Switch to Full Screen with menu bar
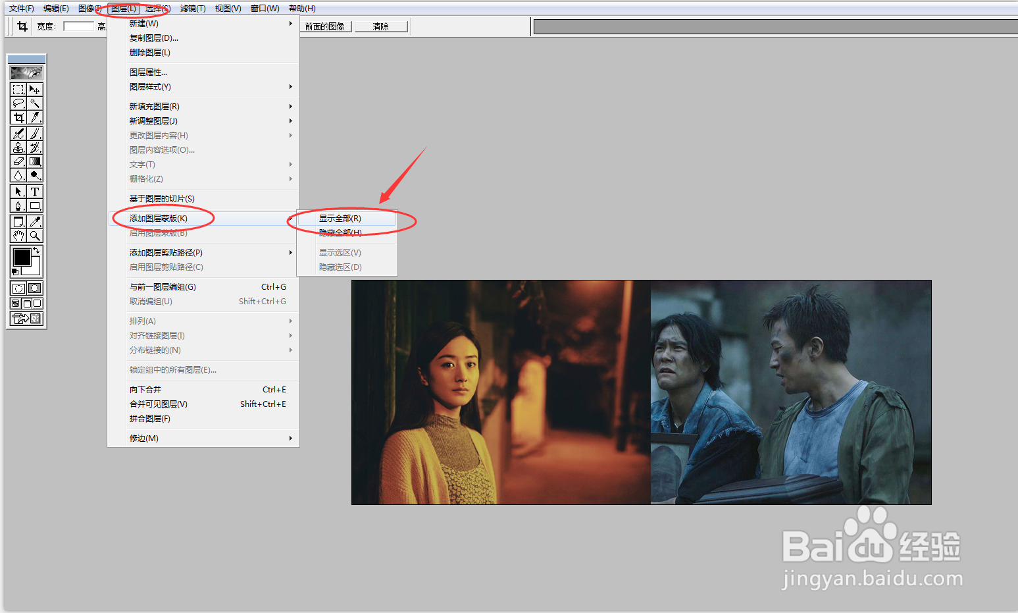Screen dimensions: 1018x613 coord(27,304)
